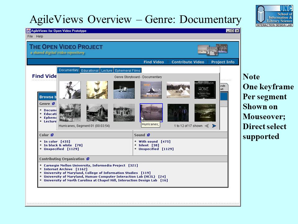The image size is (298, 224).
Task: Select the moonlit water keyframe
Action: tap(205, 113)
